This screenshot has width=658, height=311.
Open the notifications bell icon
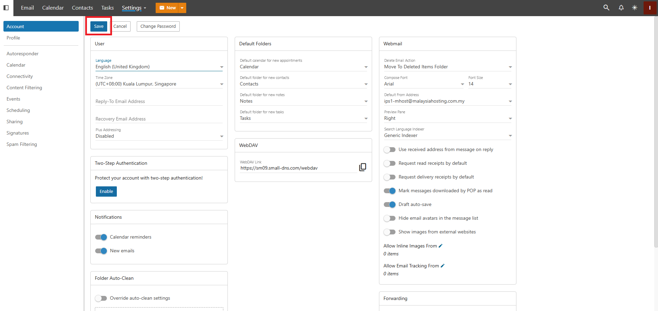(x=621, y=8)
